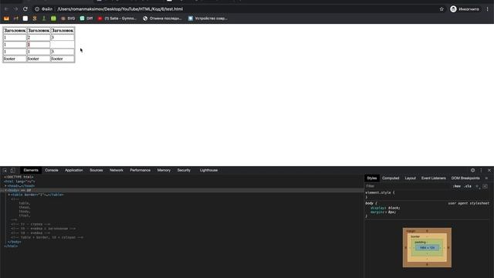494x278 pixels.
Task: Toggle the computed styles sidebar icon
Action: coord(486,186)
